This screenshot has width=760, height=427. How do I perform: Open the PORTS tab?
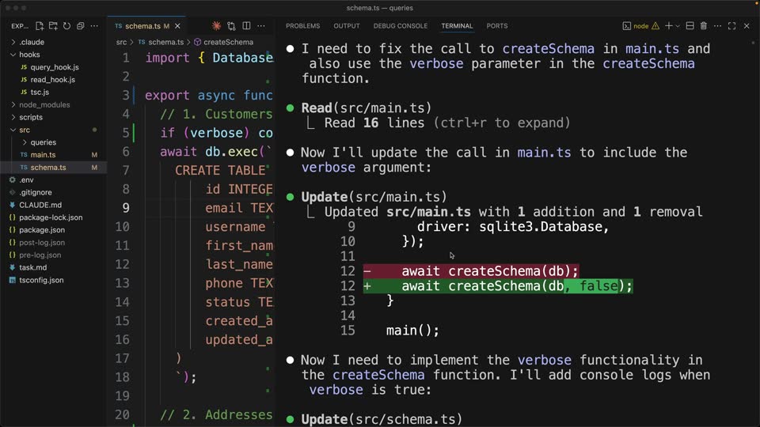click(x=497, y=26)
